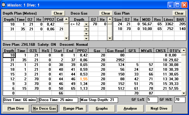
Task: Click the No Deco Gas button
Action: (44, 108)
